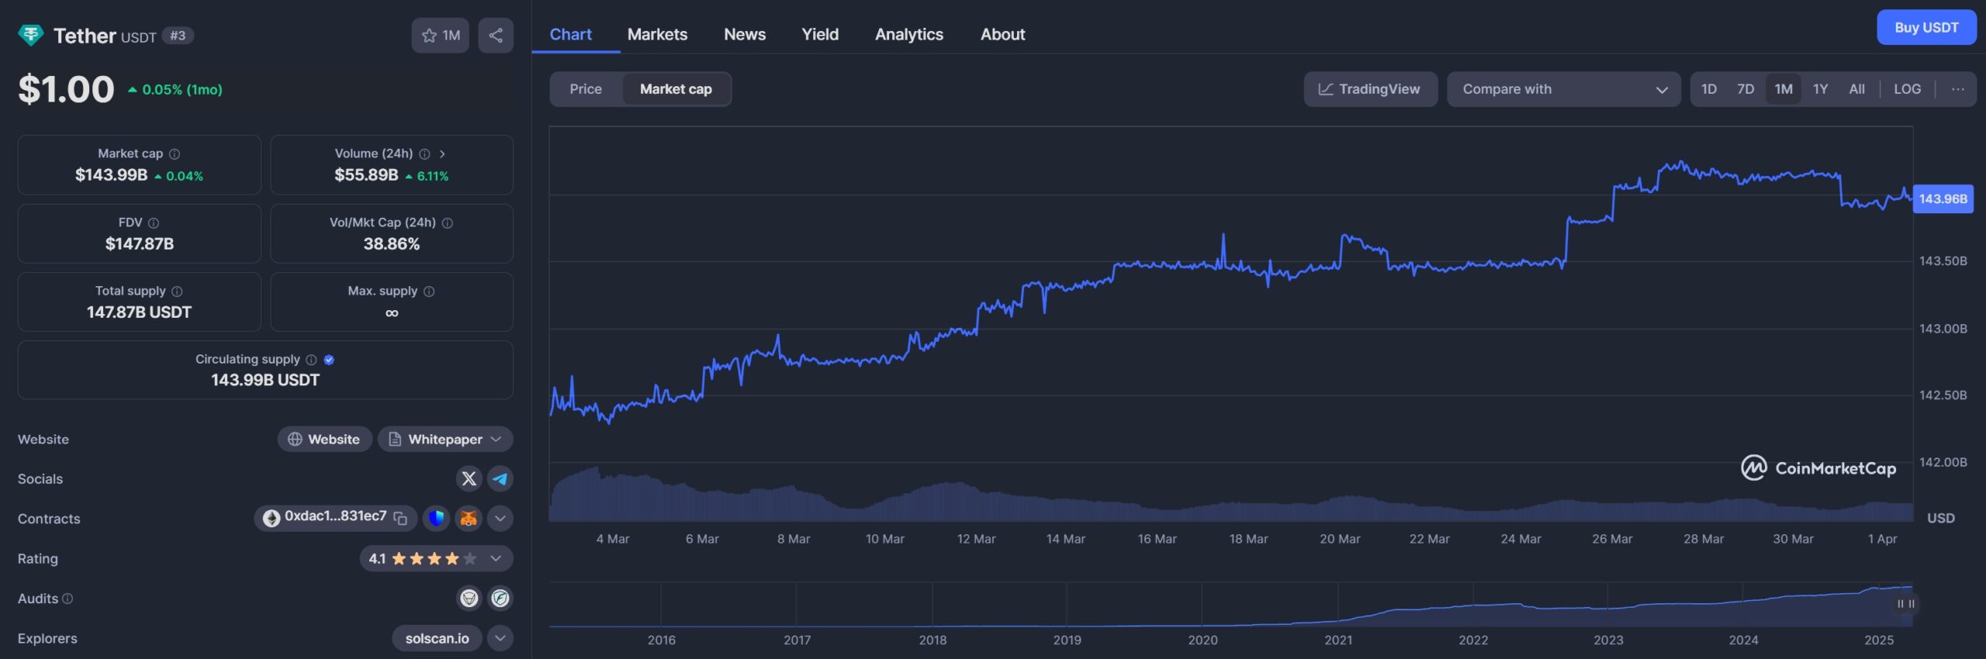The height and width of the screenshot is (659, 1986).
Task: Click the 143.96B current value label
Action: pyautogui.click(x=1943, y=199)
